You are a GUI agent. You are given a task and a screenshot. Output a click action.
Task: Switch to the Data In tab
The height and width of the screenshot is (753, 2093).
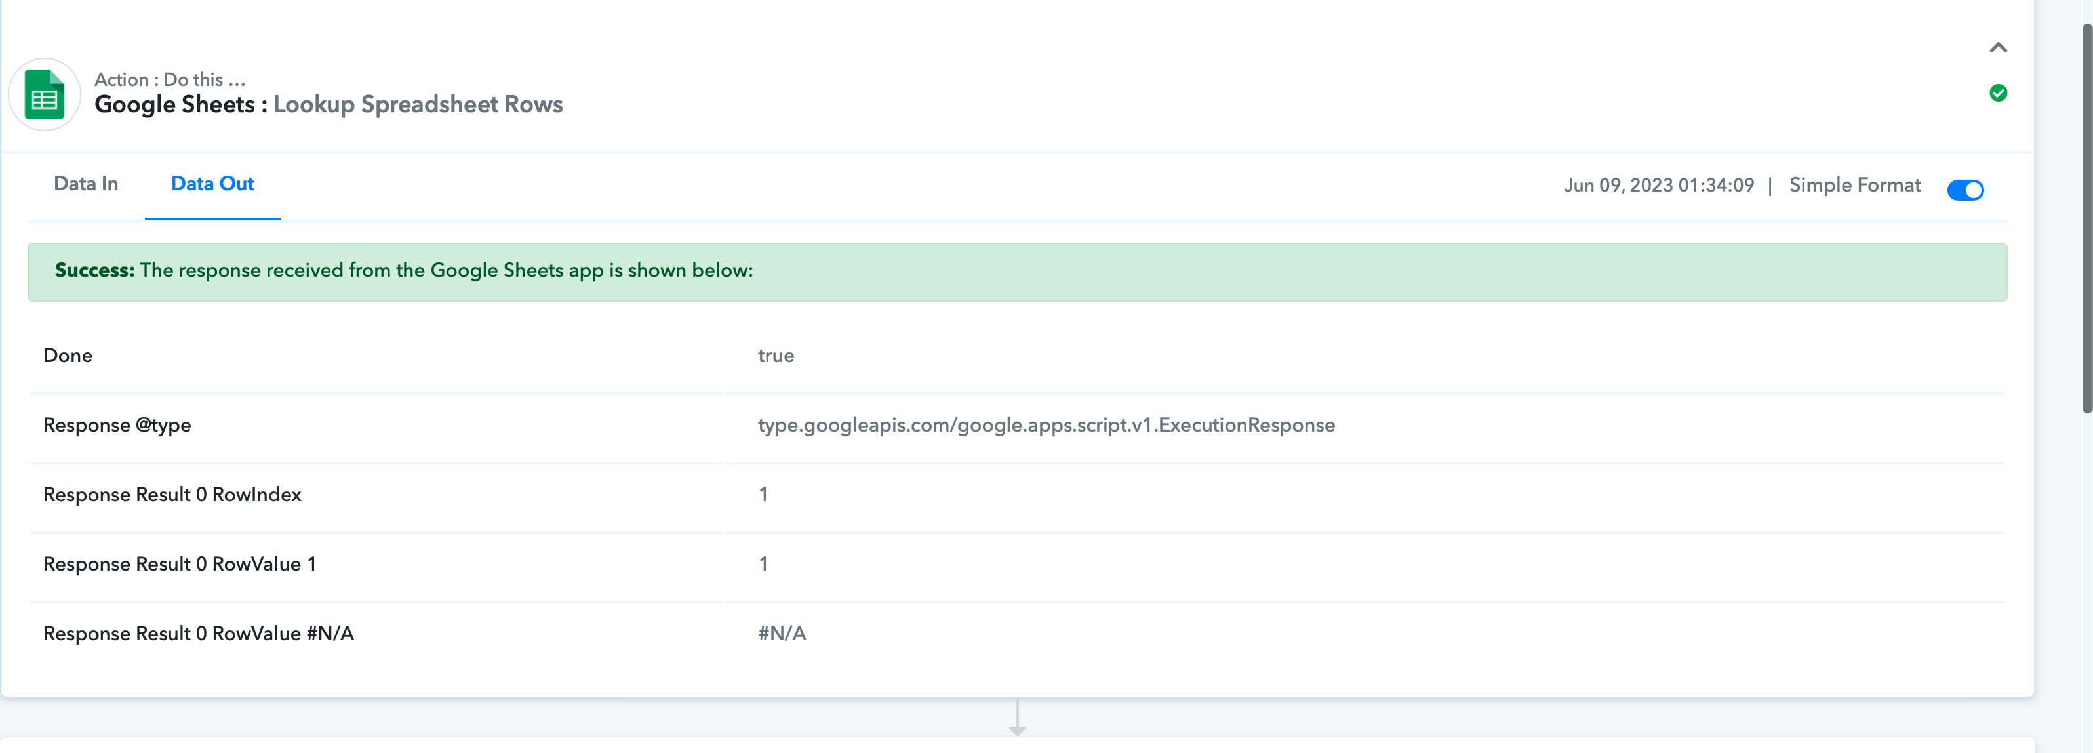click(x=86, y=184)
